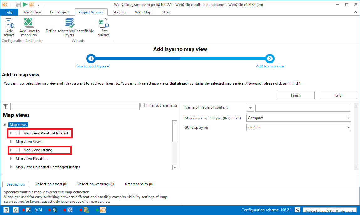Toggle the 'Filter sub elements' checkbox
This screenshot has height=215, width=360.
point(142,105)
